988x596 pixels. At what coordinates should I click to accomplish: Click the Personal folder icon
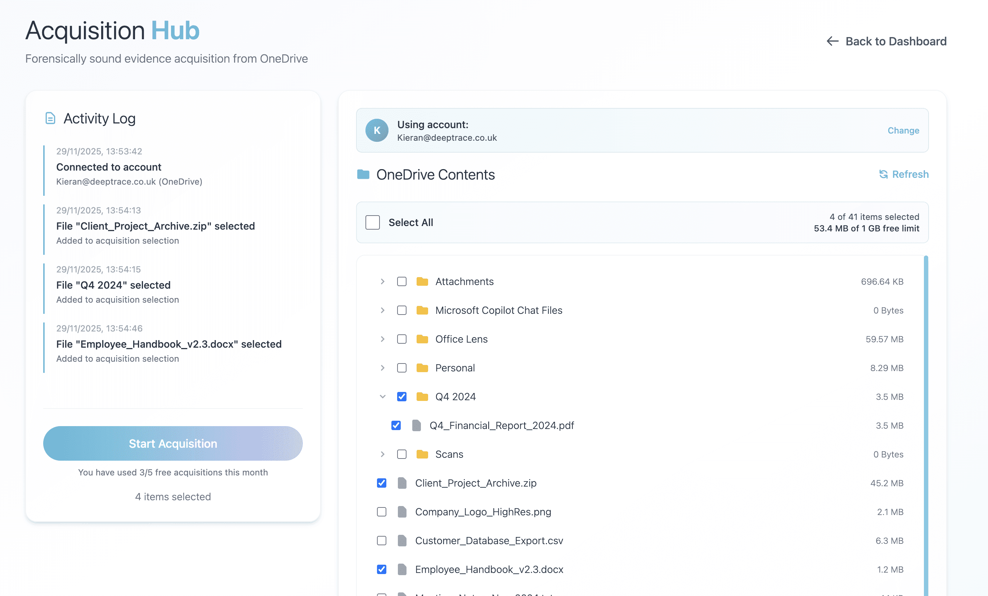pyautogui.click(x=422, y=368)
